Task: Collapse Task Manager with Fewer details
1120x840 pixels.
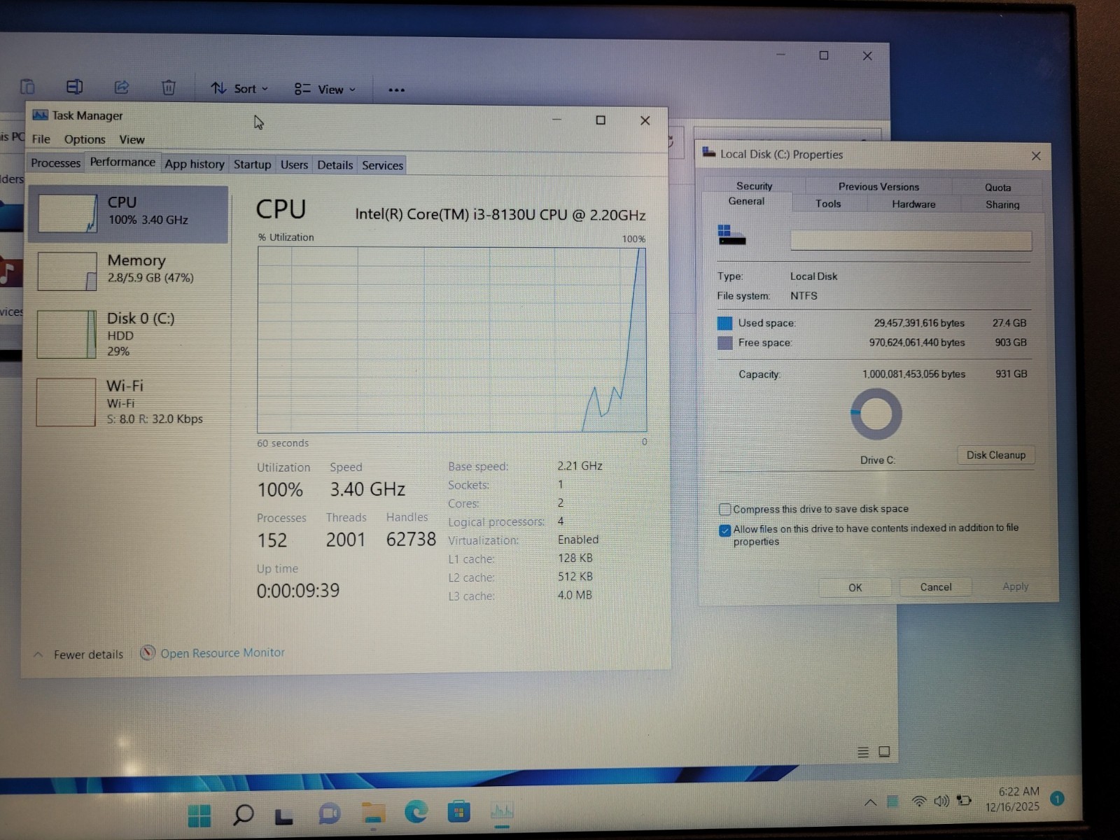Action: point(78,654)
